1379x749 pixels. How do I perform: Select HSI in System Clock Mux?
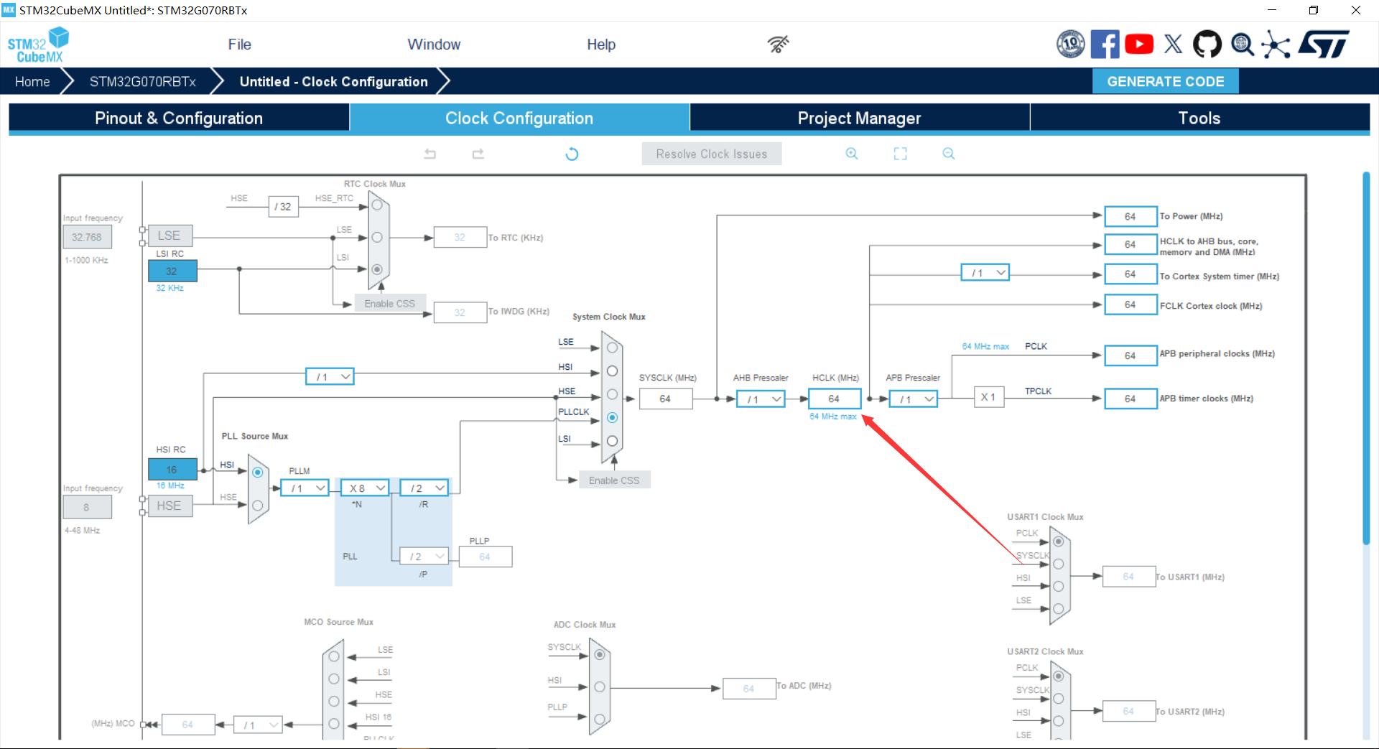[x=612, y=371]
